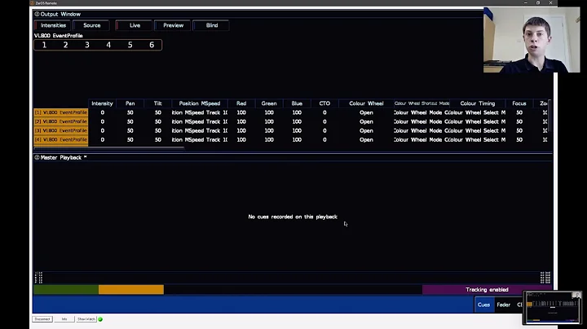Click Intensity value 0 for fixture 1

[x=102, y=112]
